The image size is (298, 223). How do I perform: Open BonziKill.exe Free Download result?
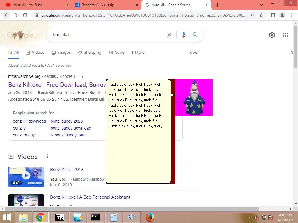[x=57, y=85]
